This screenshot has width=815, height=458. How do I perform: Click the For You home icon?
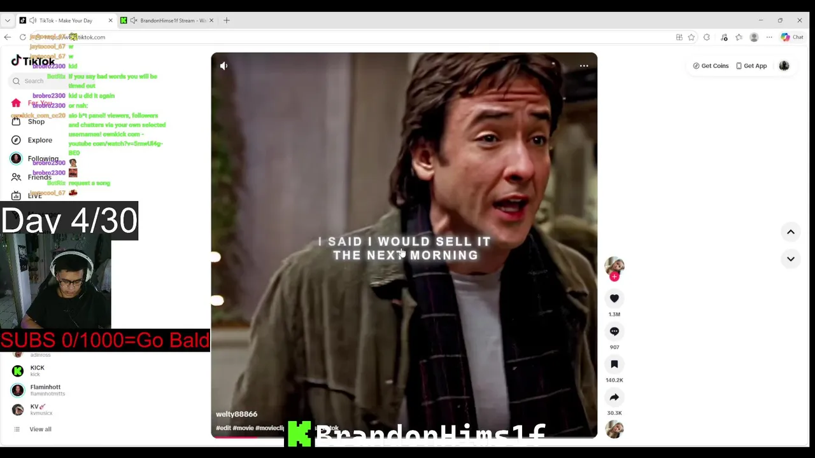16,103
